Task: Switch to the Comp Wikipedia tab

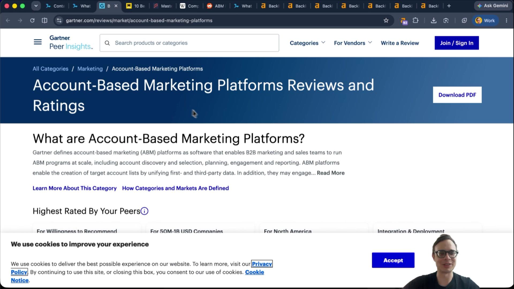Action: point(190,6)
